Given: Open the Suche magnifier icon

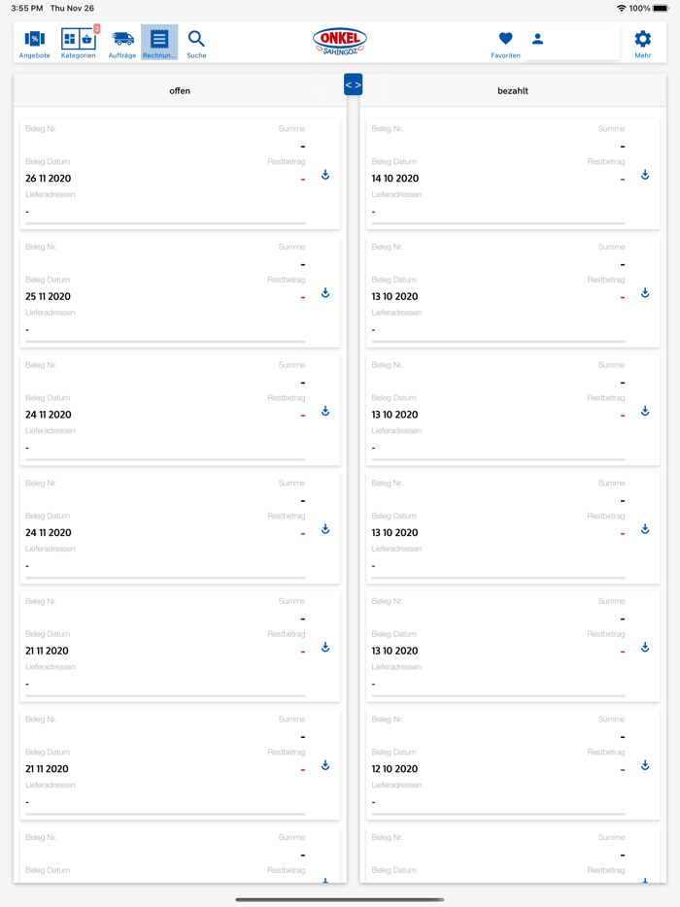Looking at the screenshot, I should click(x=196, y=43).
